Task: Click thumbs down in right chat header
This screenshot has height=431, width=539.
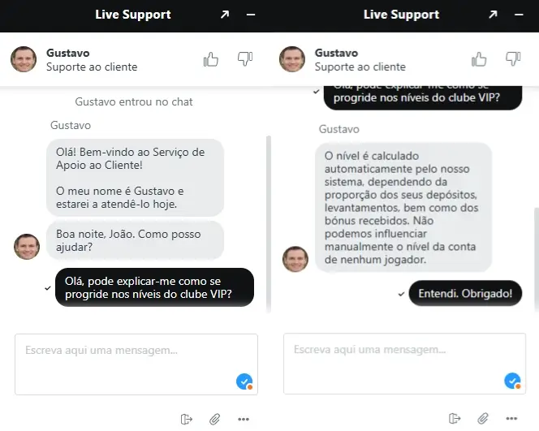Action: tap(513, 58)
